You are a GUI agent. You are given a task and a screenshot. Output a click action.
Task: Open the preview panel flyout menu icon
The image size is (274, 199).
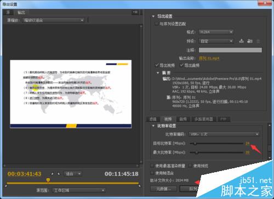pos(135,12)
